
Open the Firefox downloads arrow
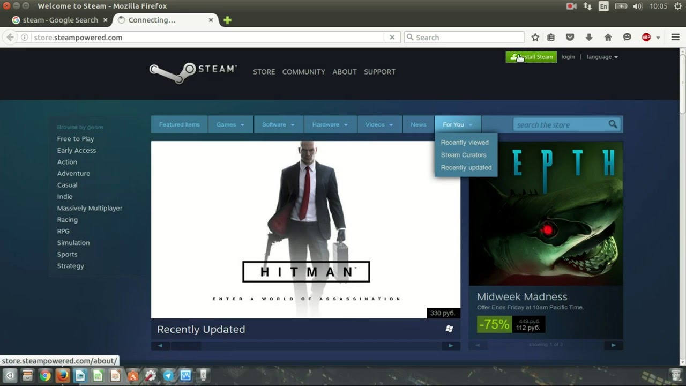click(589, 38)
